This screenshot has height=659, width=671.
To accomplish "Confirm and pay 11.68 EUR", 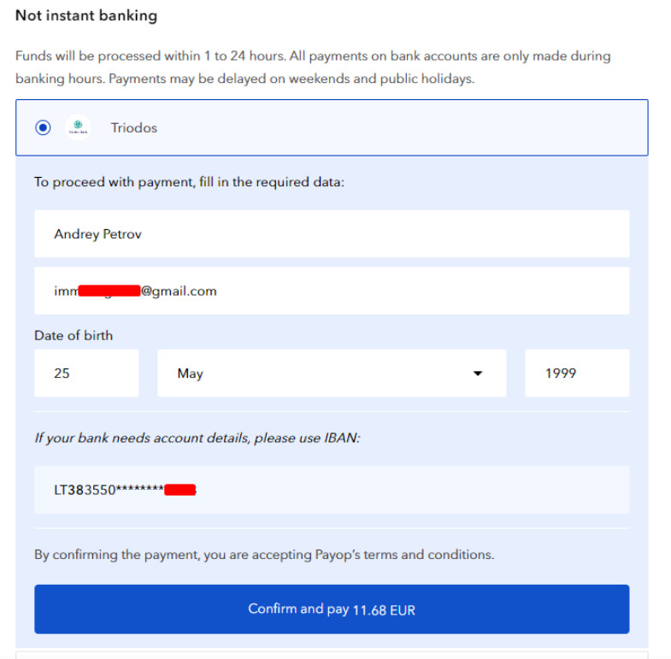I will [332, 609].
